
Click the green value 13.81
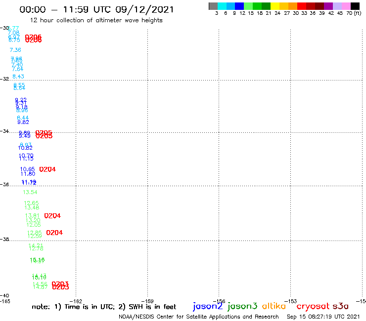[32, 216]
